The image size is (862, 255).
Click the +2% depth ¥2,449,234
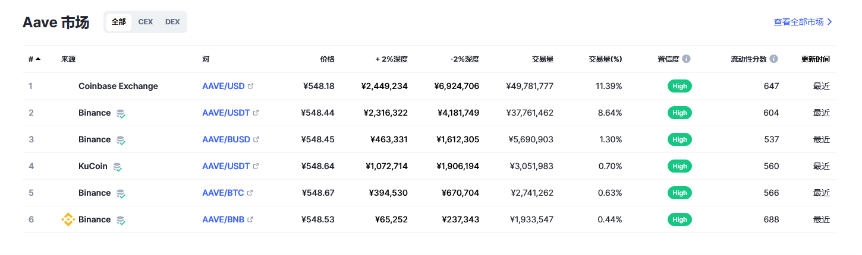coord(384,86)
